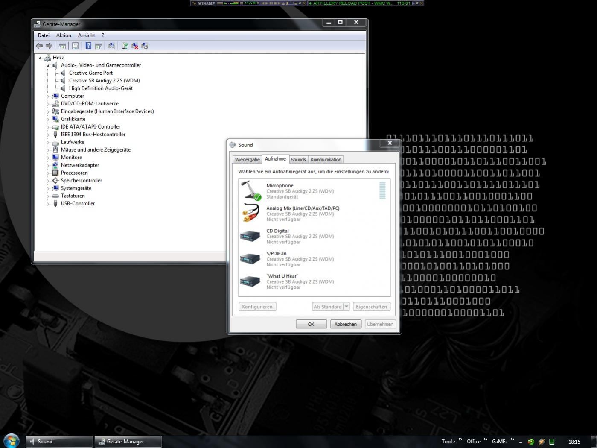Select the "What U Hear" device icon
Image resolution: width=597 pixels, height=448 pixels.
(x=250, y=281)
